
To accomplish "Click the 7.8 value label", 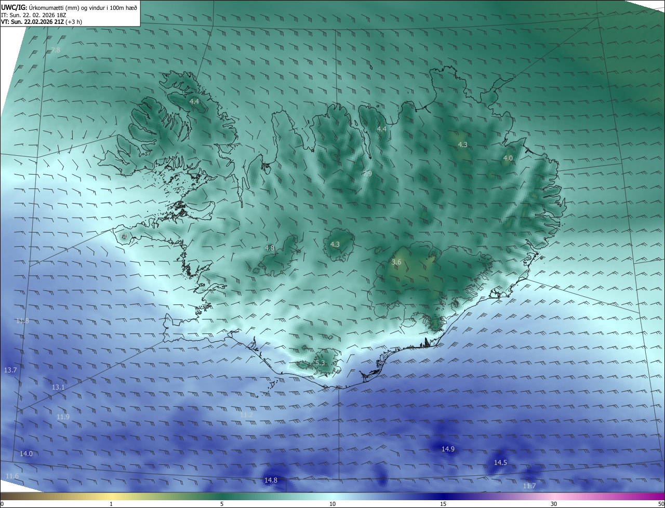I will pyautogui.click(x=56, y=50).
